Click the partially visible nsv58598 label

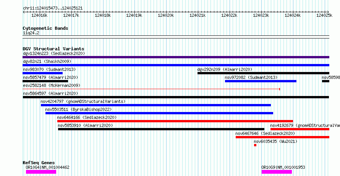tap(331, 77)
